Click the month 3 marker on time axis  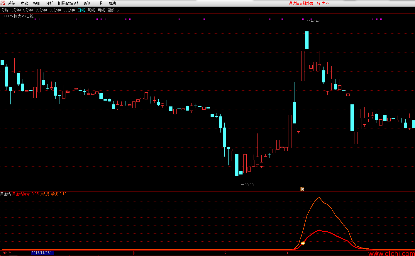click(287, 253)
